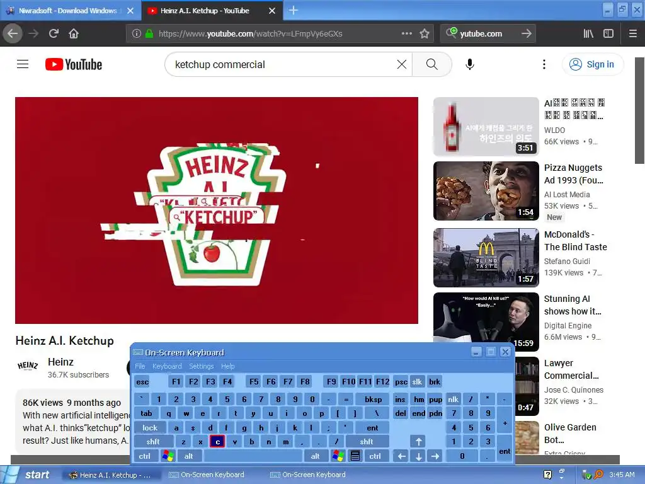Image resolution: width=645 pixels, height=484 pixels.
Task: Open the Heinz channel avatar
Action: [28, 366]
